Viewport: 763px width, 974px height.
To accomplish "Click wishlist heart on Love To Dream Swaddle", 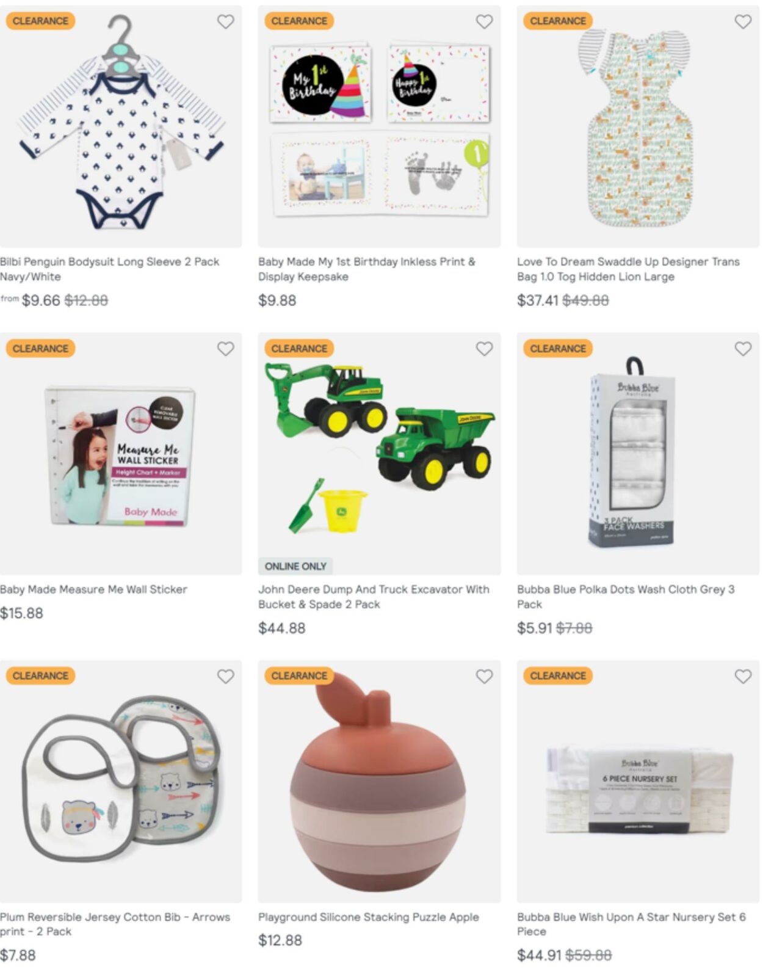I will click(743, 21).
